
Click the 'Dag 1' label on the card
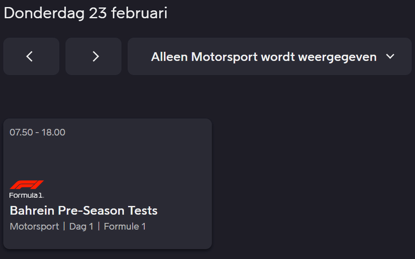(81, 226)
